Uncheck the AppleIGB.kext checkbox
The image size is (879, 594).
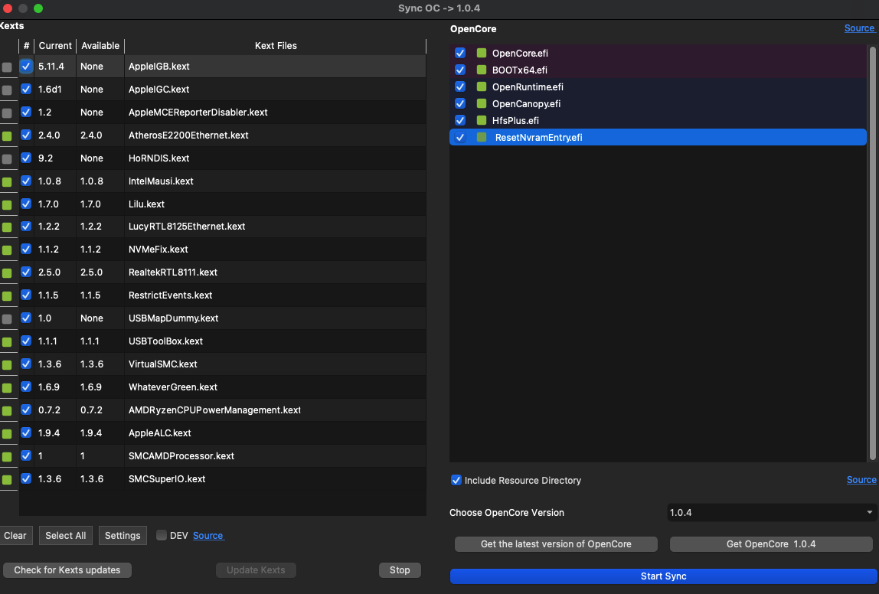26,66
